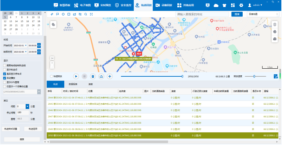The width and height of the screenshot is (282, 145).
Task: Select the flag marker tool on map toolbar
Action: pos(58,14)
